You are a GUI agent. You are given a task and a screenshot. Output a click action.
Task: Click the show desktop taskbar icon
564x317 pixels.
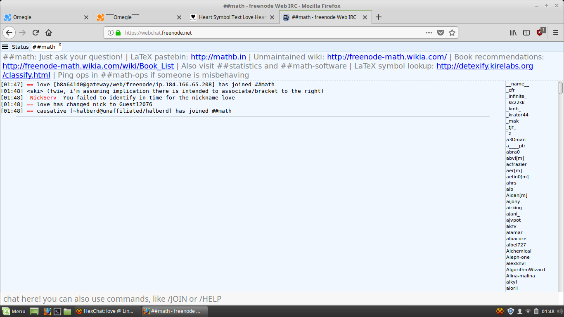[34, 311]
